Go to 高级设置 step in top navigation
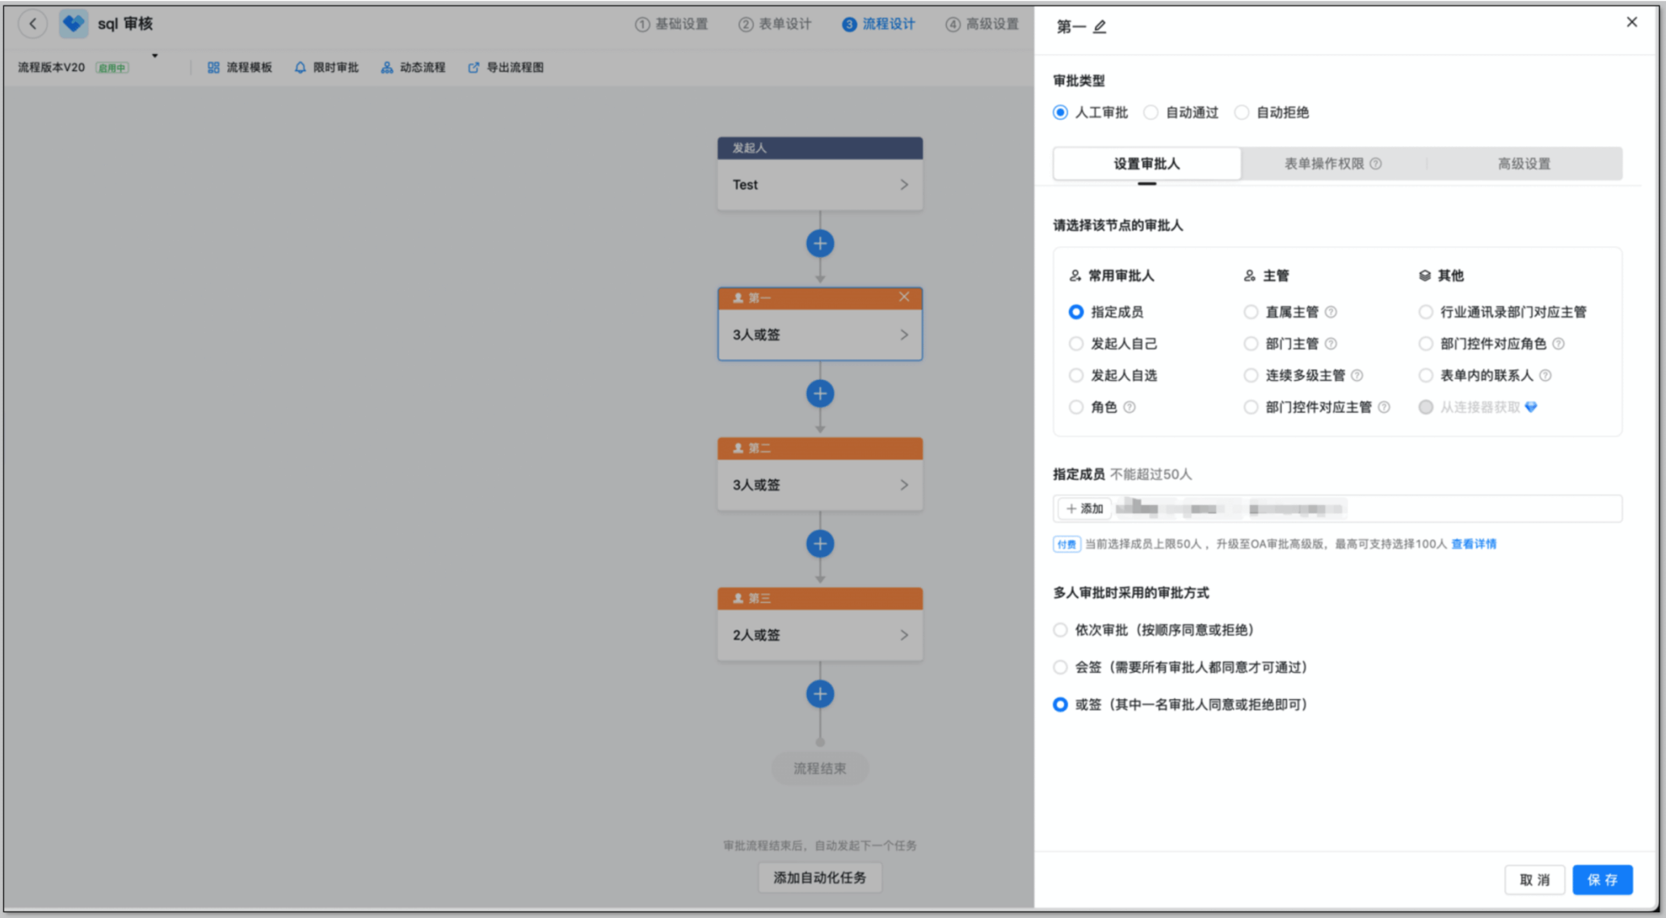Screen dimensions: 1666x918 tap(982, 24)
